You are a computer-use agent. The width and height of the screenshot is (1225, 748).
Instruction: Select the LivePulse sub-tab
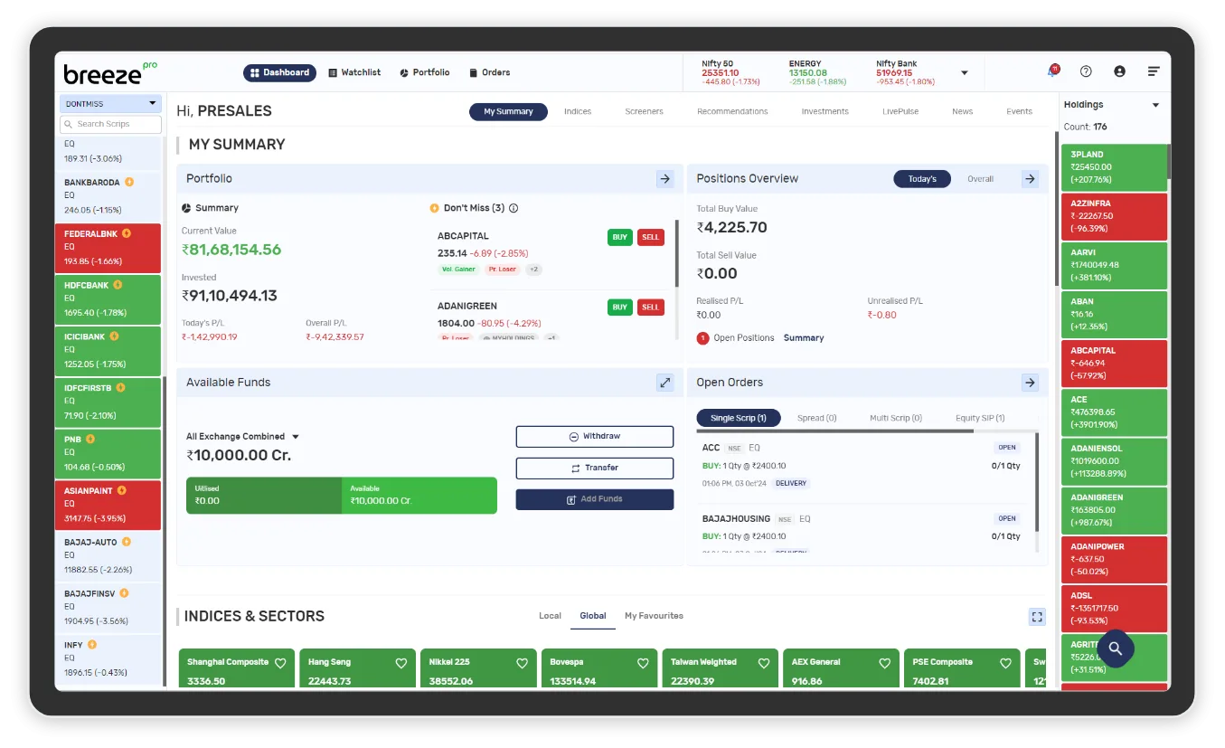[x=900, y=111]
